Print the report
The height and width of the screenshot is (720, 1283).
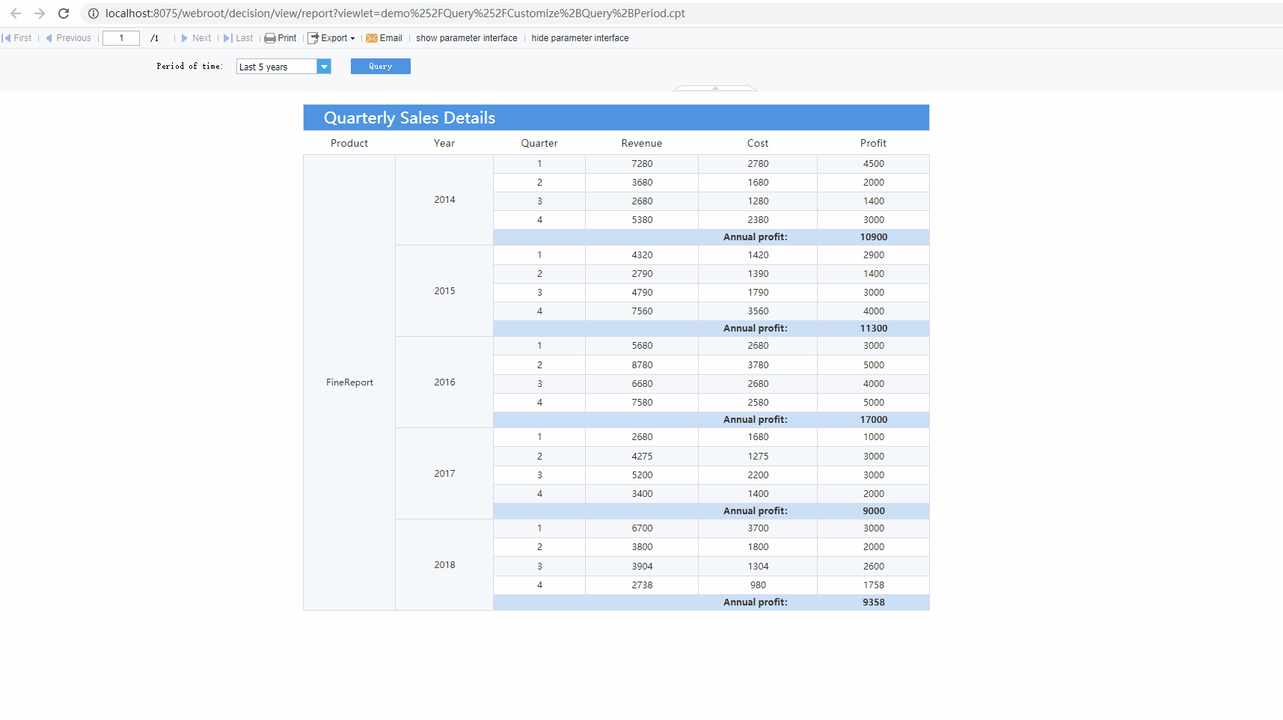point(281,38)
